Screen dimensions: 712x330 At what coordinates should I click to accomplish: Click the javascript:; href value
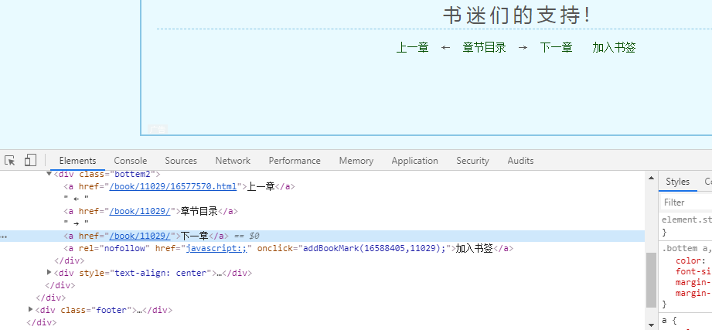coord(216,248)
